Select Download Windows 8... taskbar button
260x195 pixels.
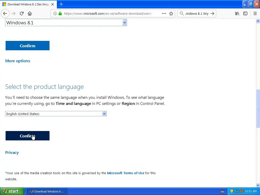(x=47, y=191)
